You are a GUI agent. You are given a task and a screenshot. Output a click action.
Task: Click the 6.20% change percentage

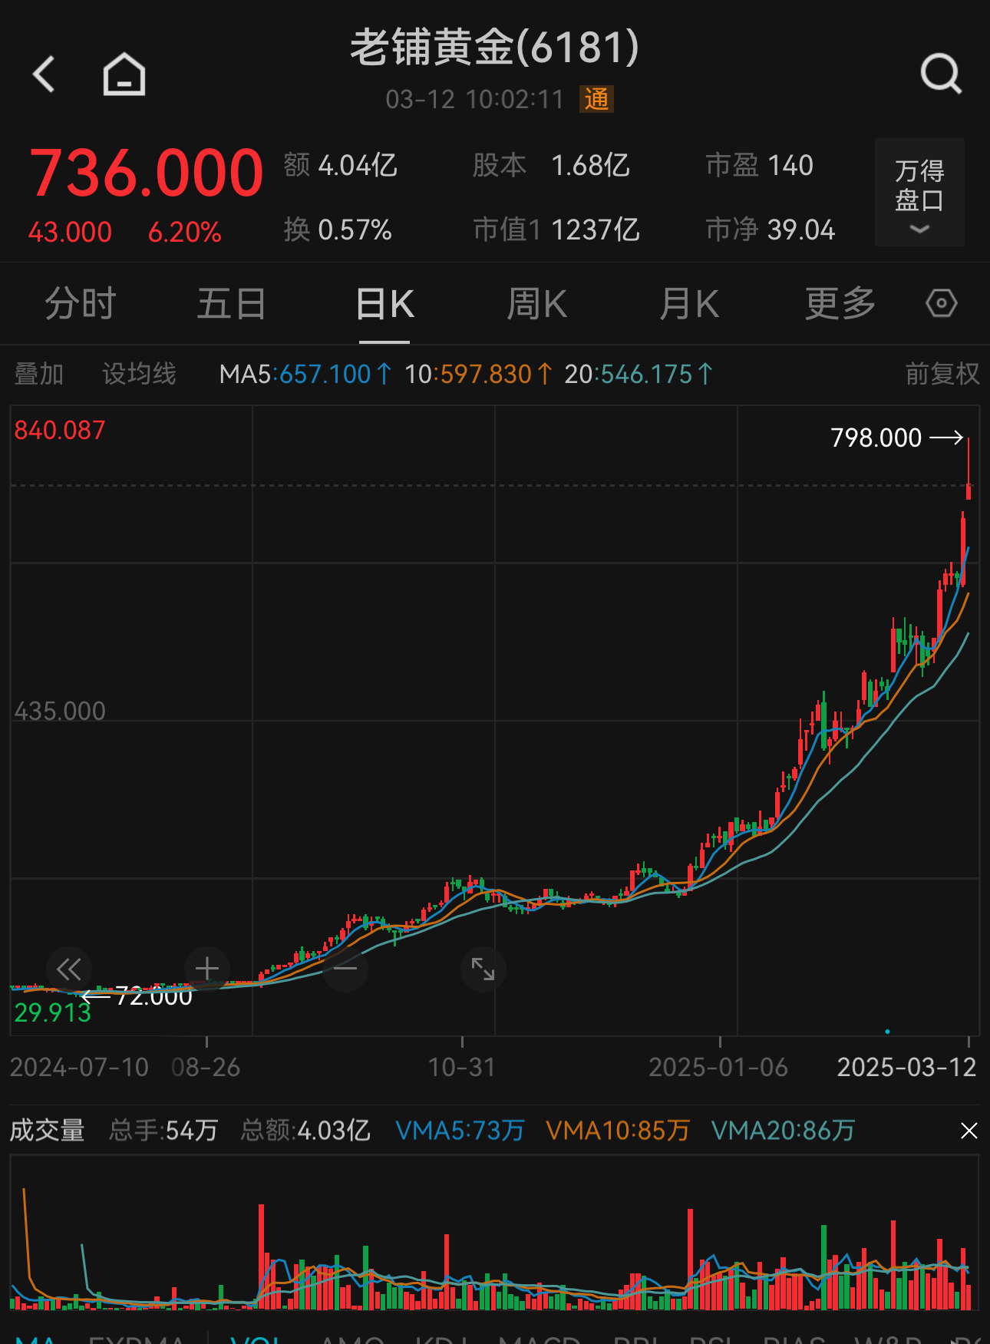[185, 232]
